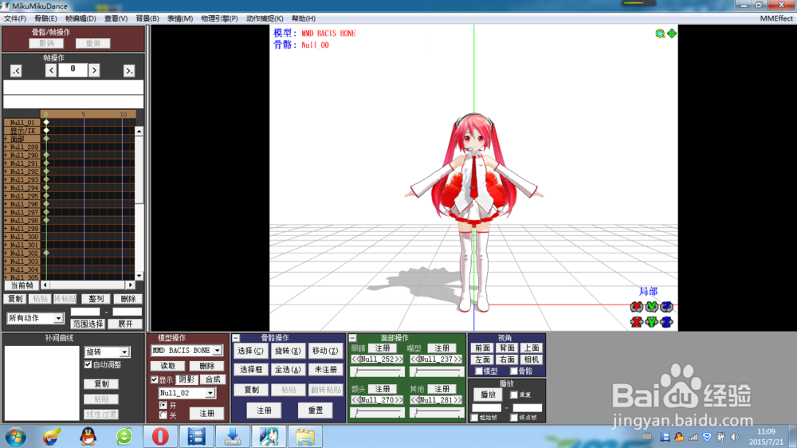
Task: Step to previous frame arrow
Action: (51, 70)
